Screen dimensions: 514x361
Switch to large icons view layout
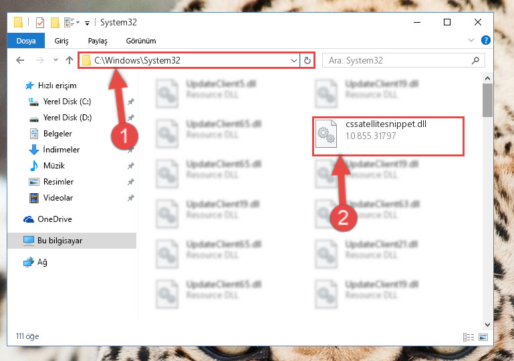(x=483, y=337)
